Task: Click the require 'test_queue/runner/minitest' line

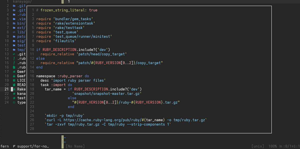Action: 74,37
